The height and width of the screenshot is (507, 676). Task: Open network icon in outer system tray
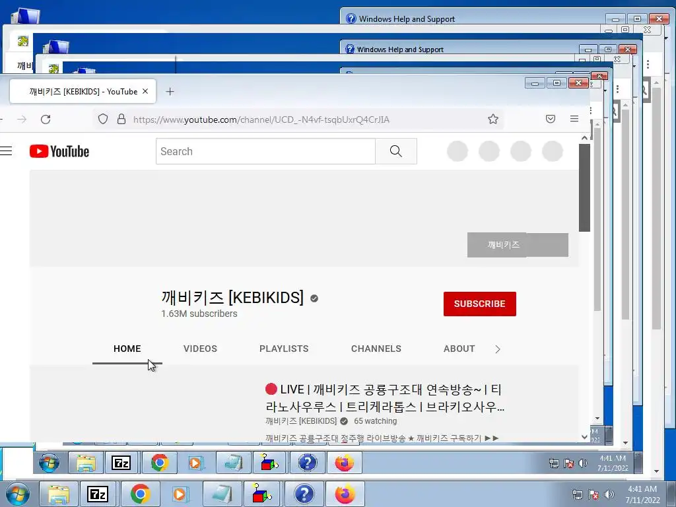tap(577, 494)
